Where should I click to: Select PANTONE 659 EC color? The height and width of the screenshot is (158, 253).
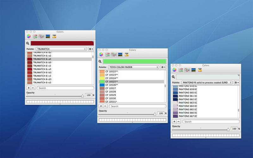point(205,89)
